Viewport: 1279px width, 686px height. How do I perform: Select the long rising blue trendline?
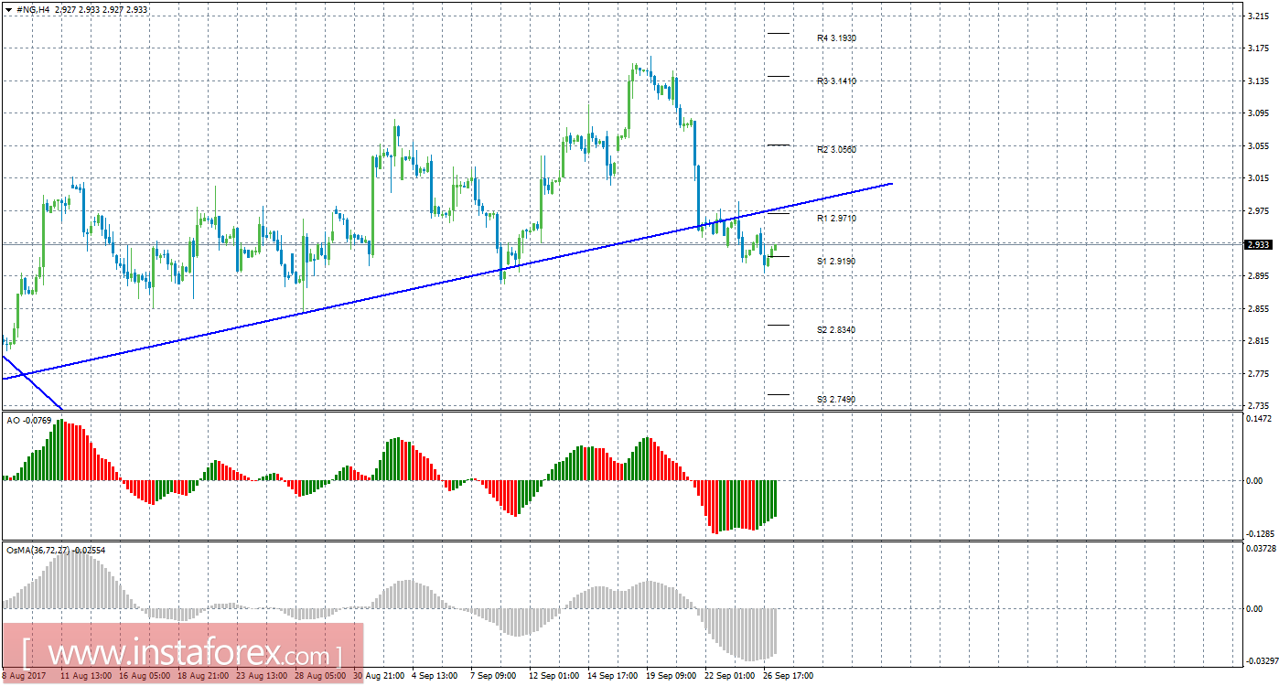pos(446,281)
